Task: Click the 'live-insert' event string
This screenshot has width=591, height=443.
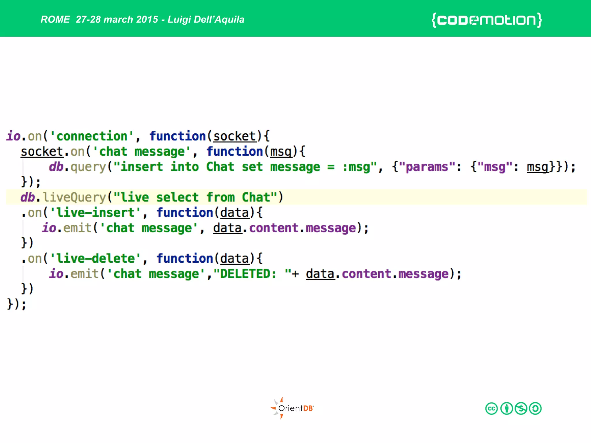Action: point(95,213)
